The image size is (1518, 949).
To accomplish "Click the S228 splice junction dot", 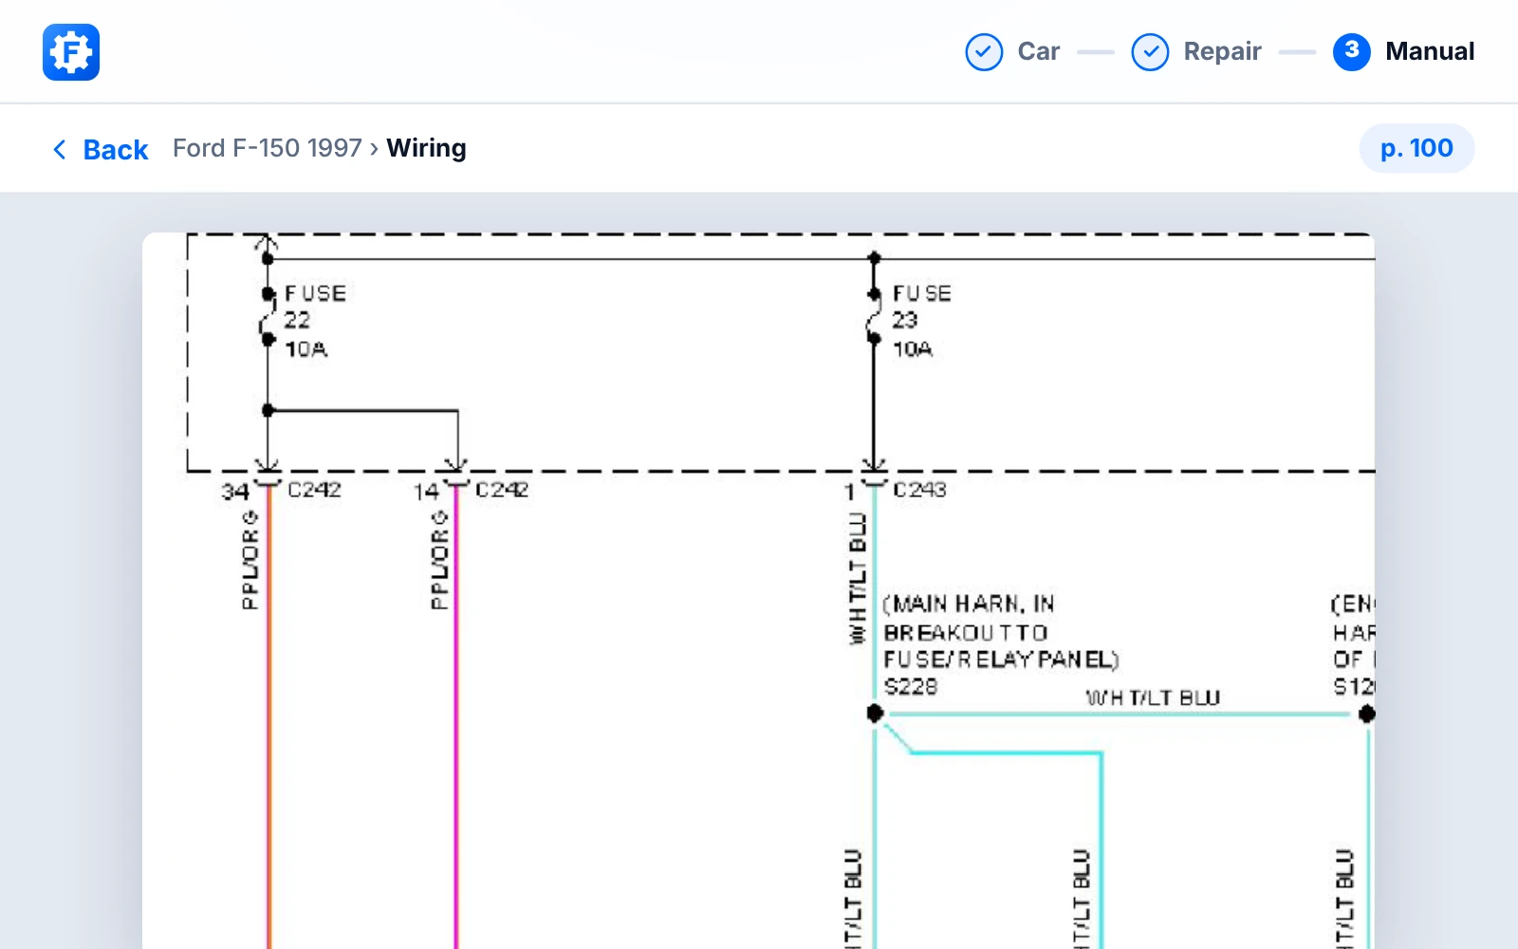I will tap(875, 713).
